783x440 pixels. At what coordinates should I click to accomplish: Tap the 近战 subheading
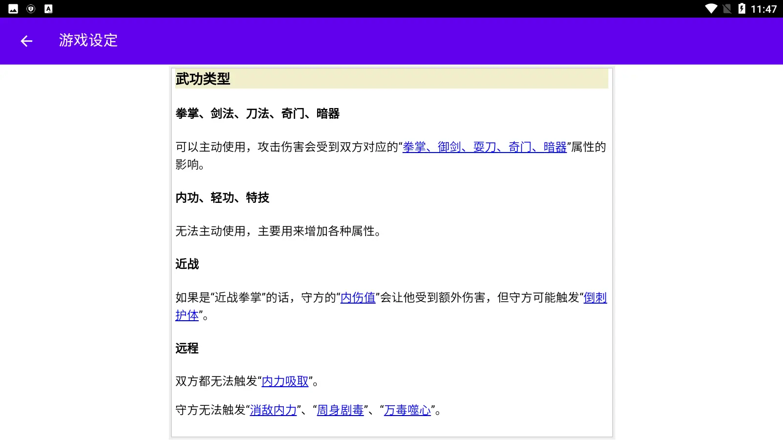pos(187,264)
